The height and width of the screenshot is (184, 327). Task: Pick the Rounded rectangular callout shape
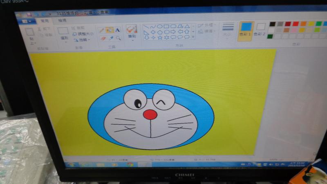(x=173, y=37)
